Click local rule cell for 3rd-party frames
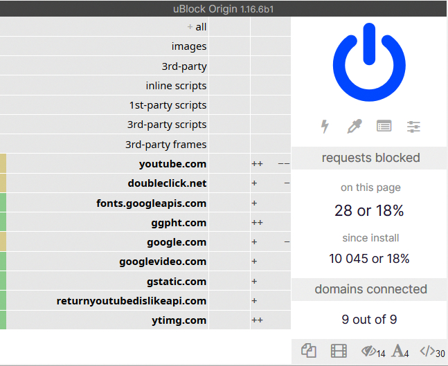Image resolution: width=448 pixels, height=366 pixels. [x=271, y=144]
